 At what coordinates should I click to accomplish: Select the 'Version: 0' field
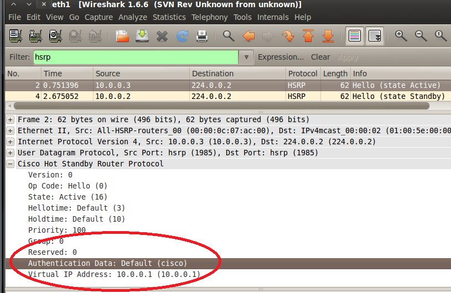pos(50,175)
